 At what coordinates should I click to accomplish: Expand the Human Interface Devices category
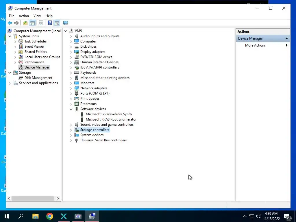tap(71, 62)
